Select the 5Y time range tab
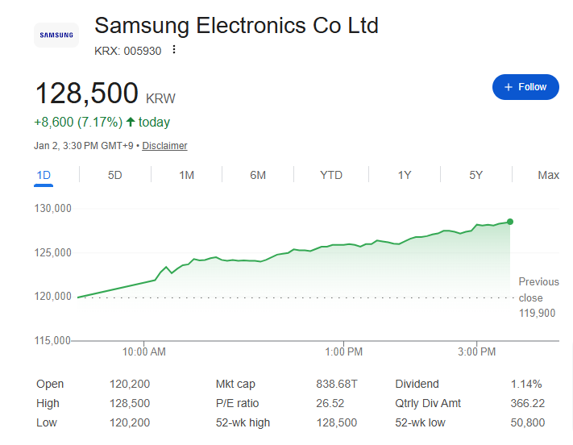This screenshot has width=573, height=445. (x=475, y=175)
